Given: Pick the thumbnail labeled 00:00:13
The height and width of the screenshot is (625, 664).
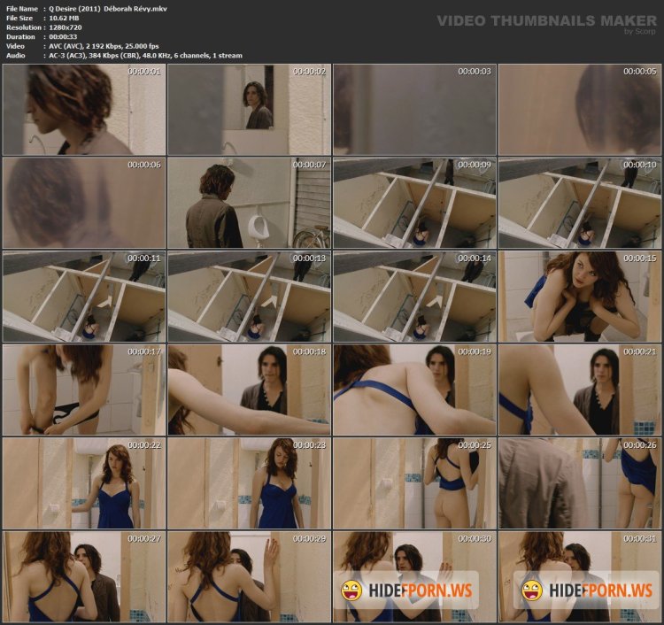Looking at the screenshot, I should point(249,297).
